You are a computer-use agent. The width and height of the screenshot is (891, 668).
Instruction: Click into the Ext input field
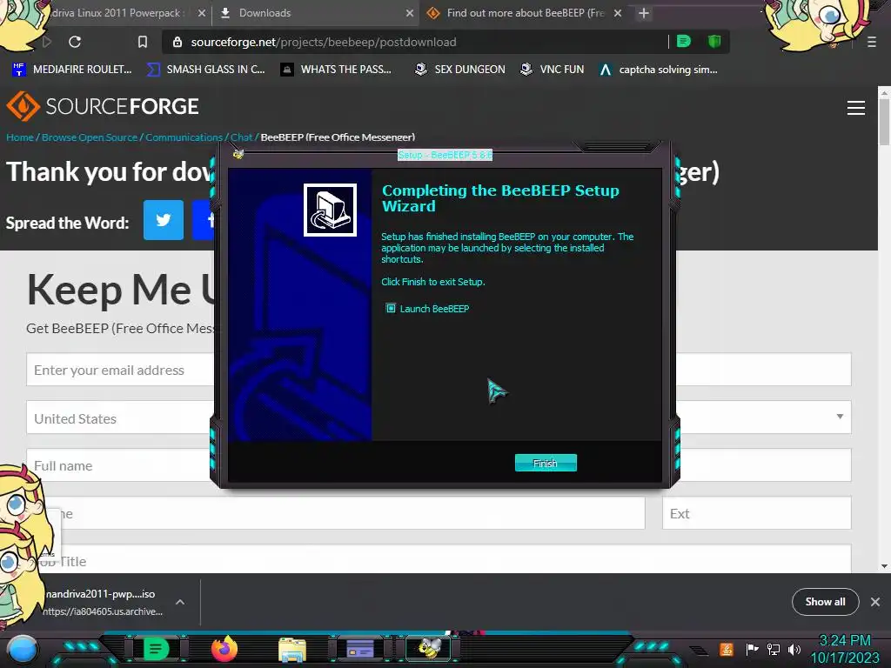click(x=756, y=513)
